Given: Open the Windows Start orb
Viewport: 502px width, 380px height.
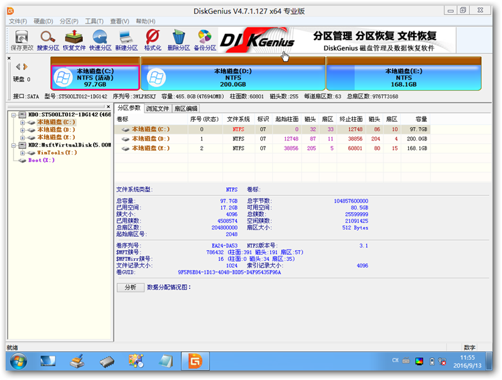Looking at the screenshot, I should coord(19,361).
